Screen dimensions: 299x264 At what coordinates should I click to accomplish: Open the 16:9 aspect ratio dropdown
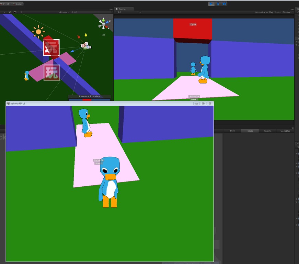coord(128,12)
